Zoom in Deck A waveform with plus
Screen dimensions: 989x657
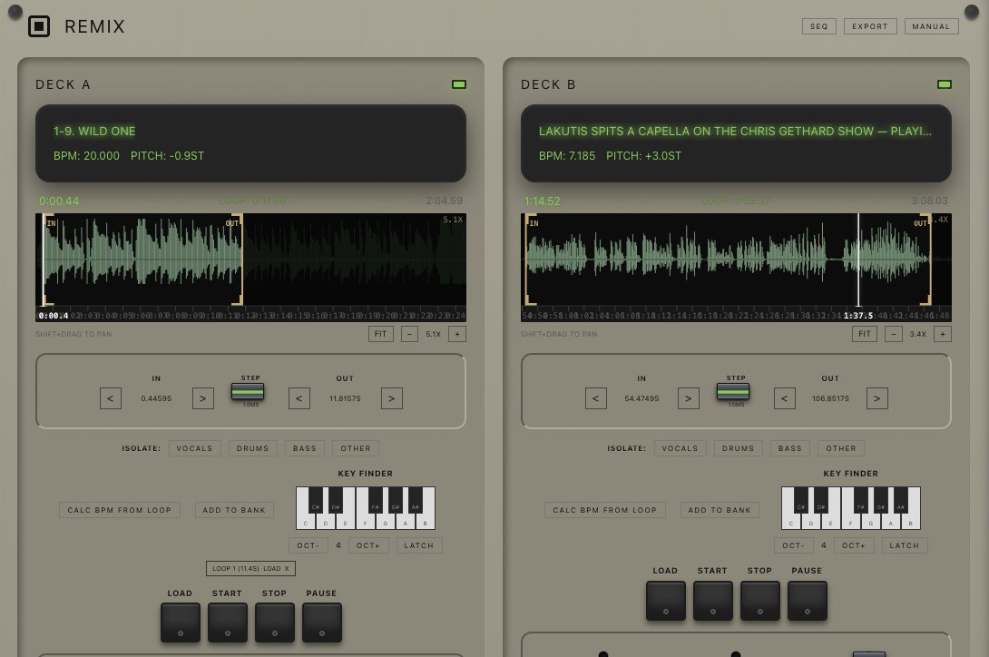coord(457,334)
